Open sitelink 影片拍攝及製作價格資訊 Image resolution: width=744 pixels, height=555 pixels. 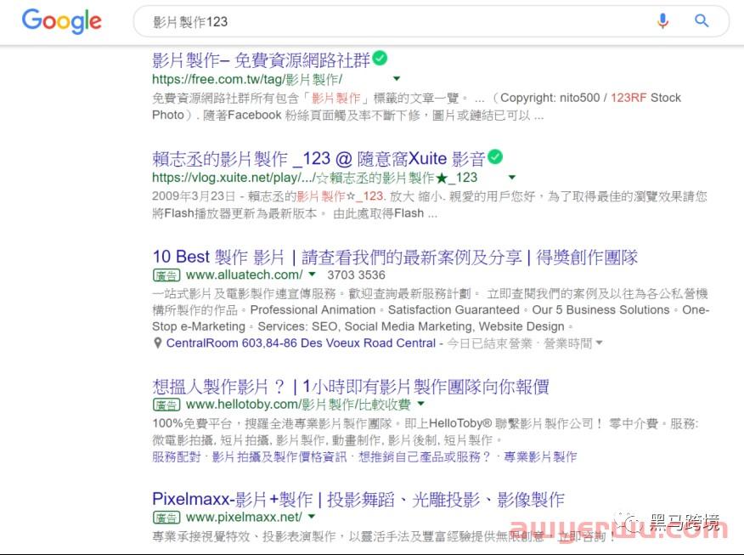pyautogui.click(x=279, y=456)
